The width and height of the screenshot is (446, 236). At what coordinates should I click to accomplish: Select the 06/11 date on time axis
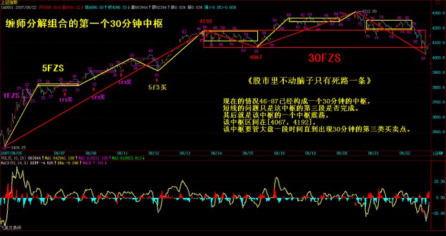coord(123,153)
